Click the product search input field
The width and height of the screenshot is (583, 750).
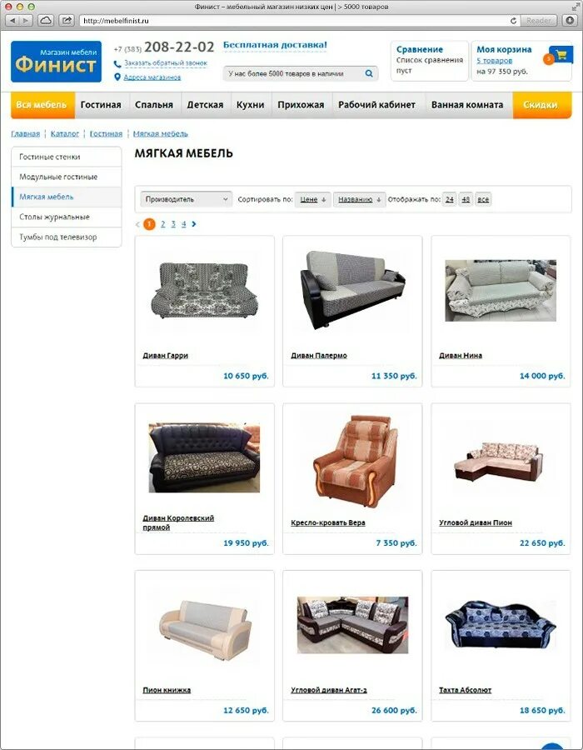[293, 73]
